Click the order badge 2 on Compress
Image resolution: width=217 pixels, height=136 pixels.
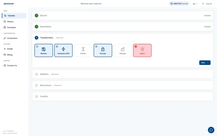pyautogui.click(x=57, y=47)
